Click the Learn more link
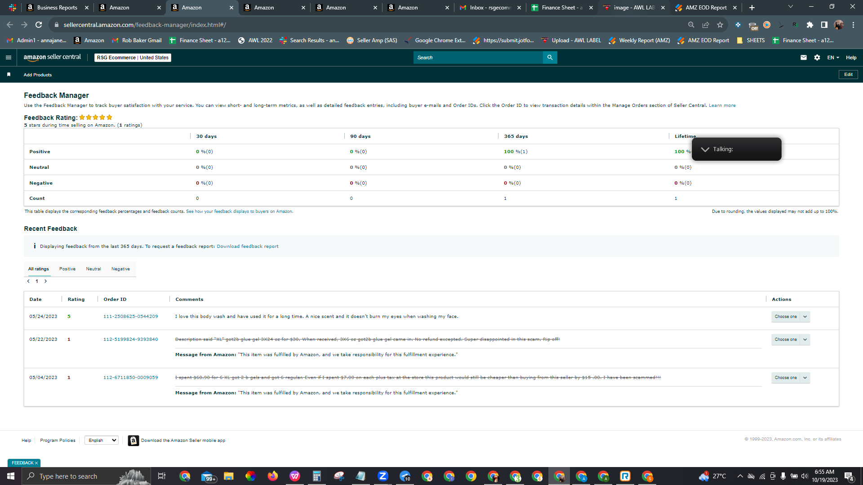Image resolution: width=863 pixels, height=485 pixels. [722, 106]
